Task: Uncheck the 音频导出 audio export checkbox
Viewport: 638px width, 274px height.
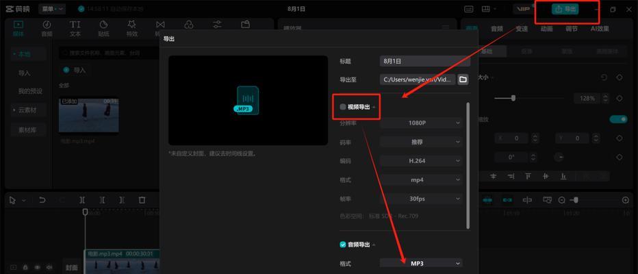Action: point(342,245)
